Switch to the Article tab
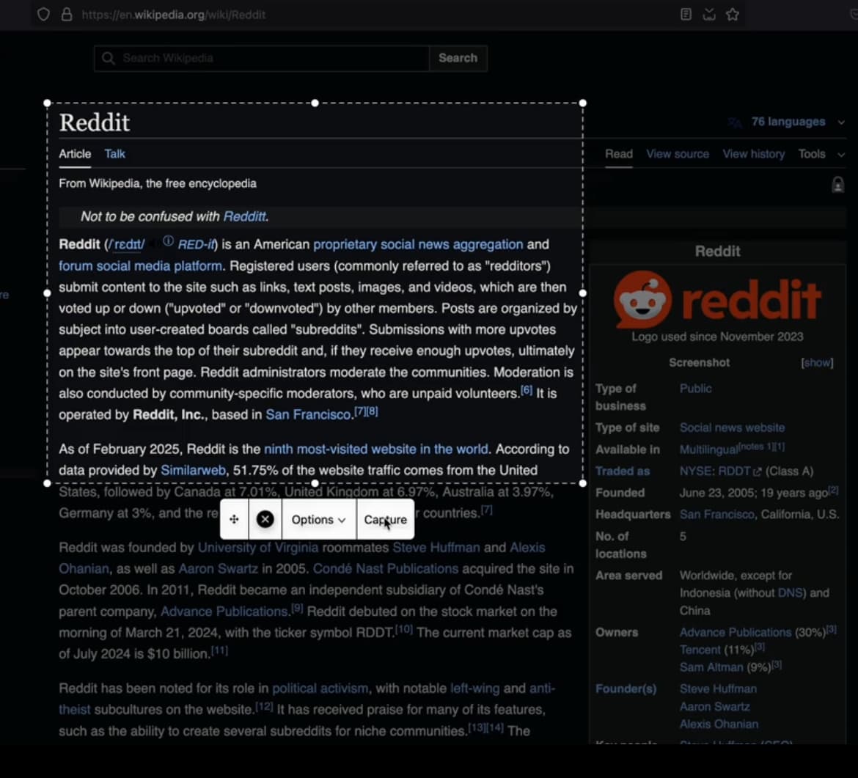The height and width of the screenshot is (778, 858). [75, 154]
